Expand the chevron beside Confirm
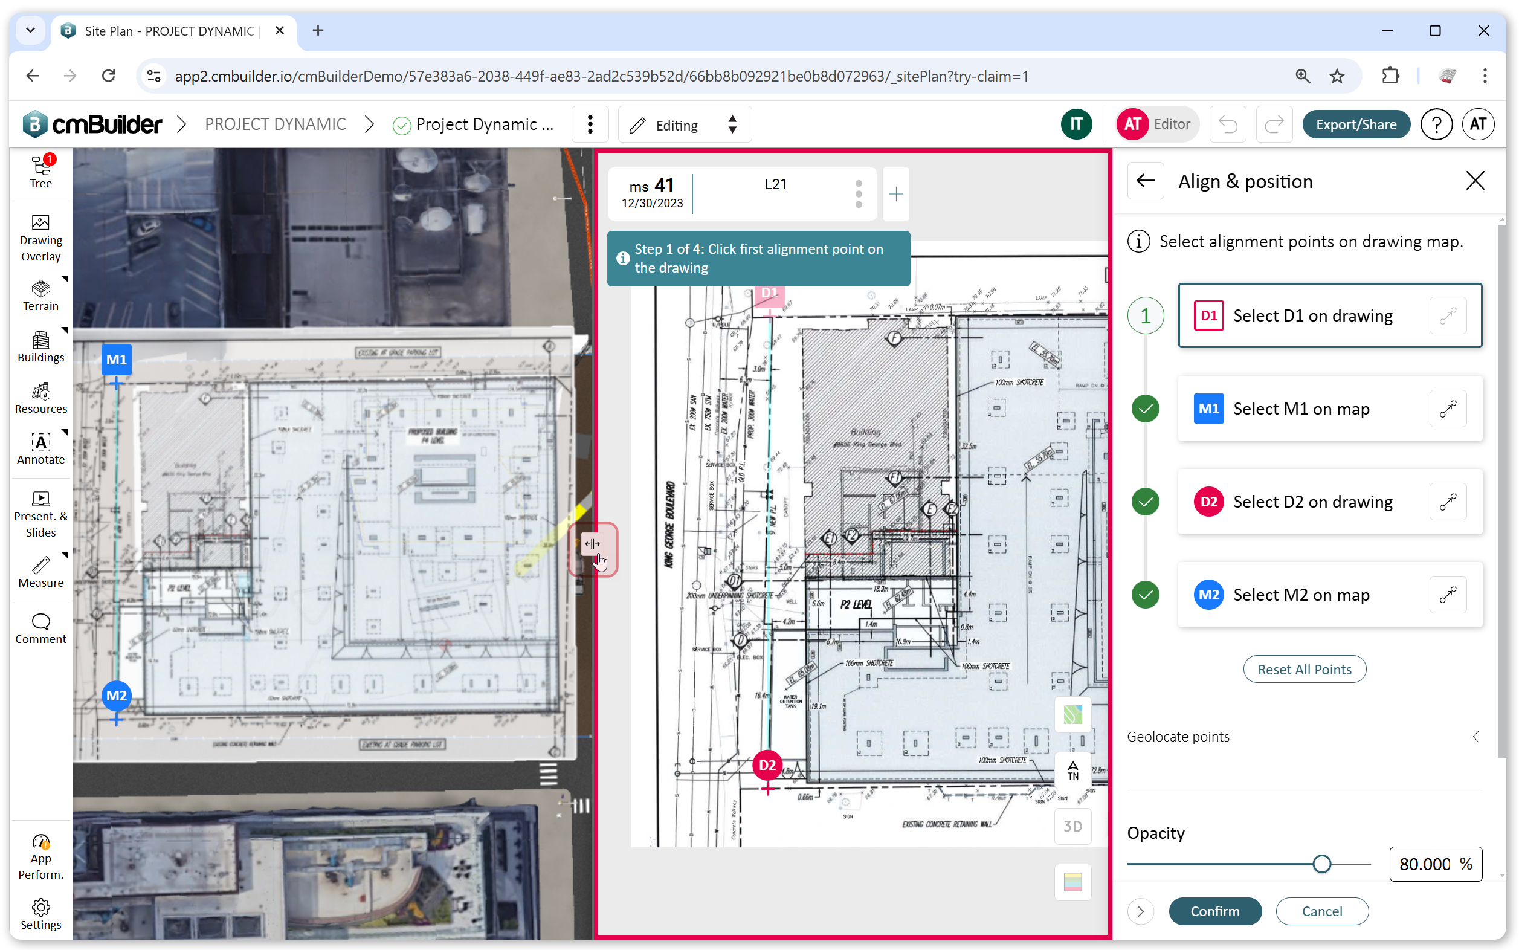1519x950 pixels. tap(1141, 911)
